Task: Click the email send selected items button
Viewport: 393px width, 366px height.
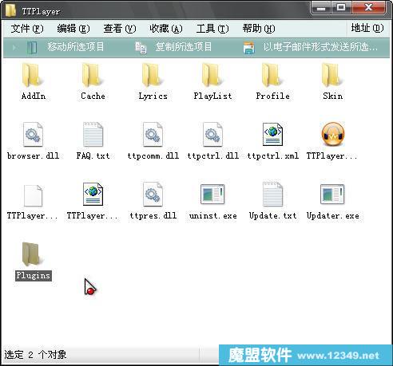Action: click(311, 47)
